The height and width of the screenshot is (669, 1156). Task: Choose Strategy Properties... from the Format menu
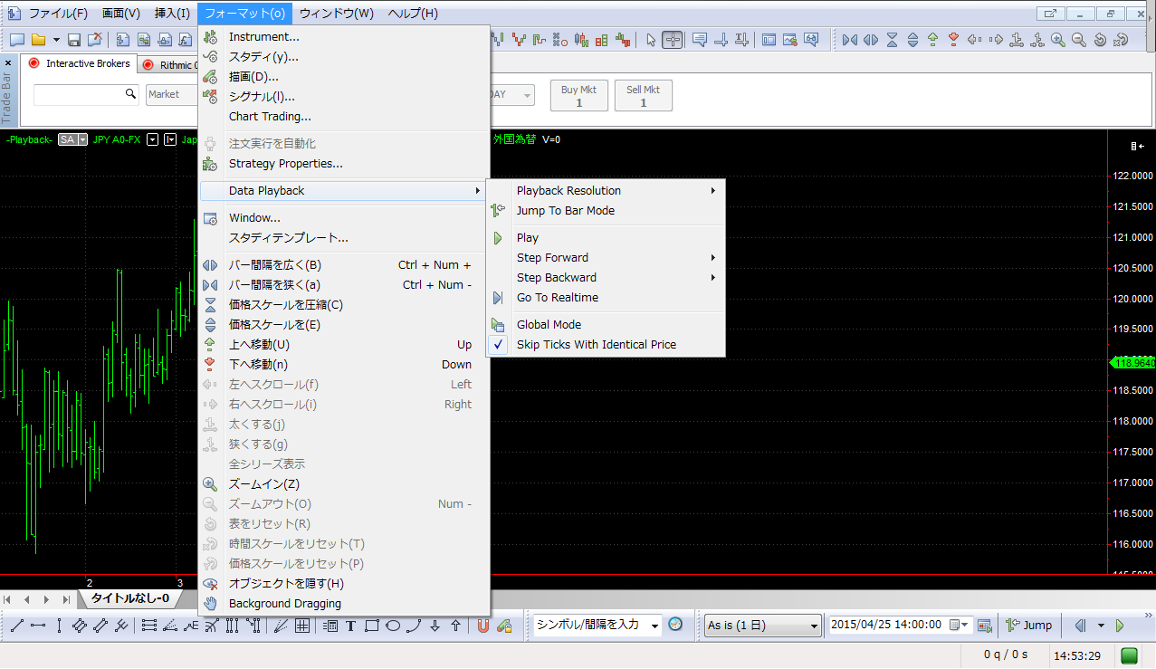[285, 164]
